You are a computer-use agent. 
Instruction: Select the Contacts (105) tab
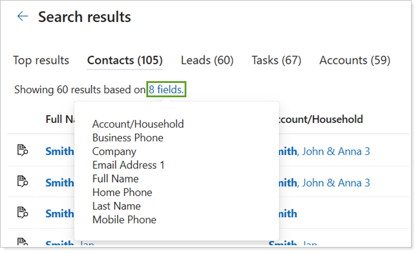click(125, 60)
